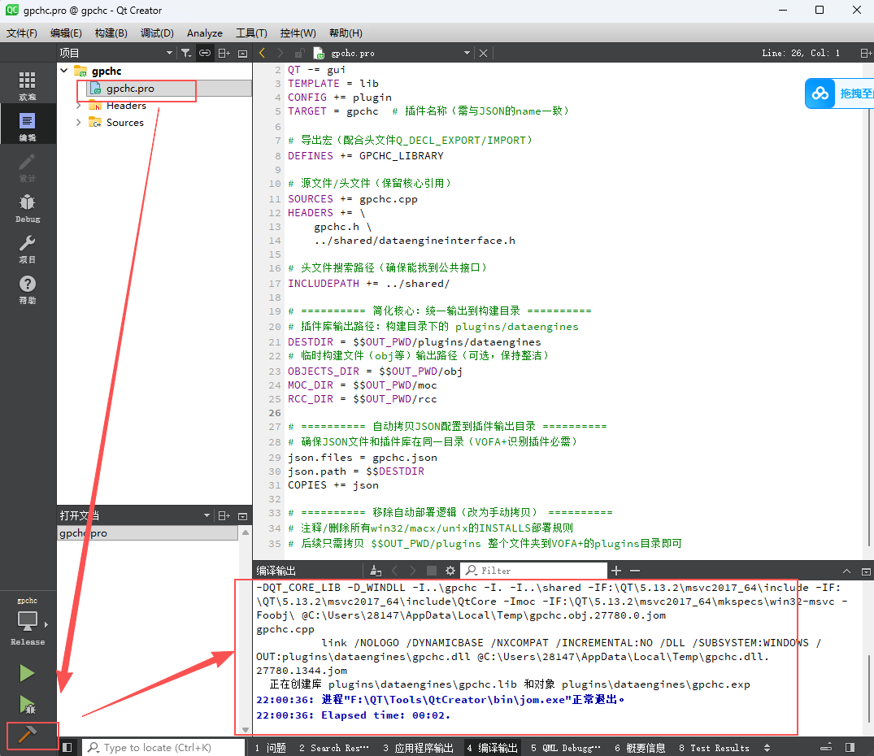This screenshot has width=874, height=756.
Task: Open output panes list arrows in status bar
Action: coord(767,748)
